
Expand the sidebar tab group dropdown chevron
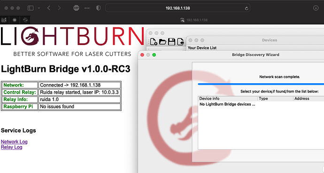[39, 8]
